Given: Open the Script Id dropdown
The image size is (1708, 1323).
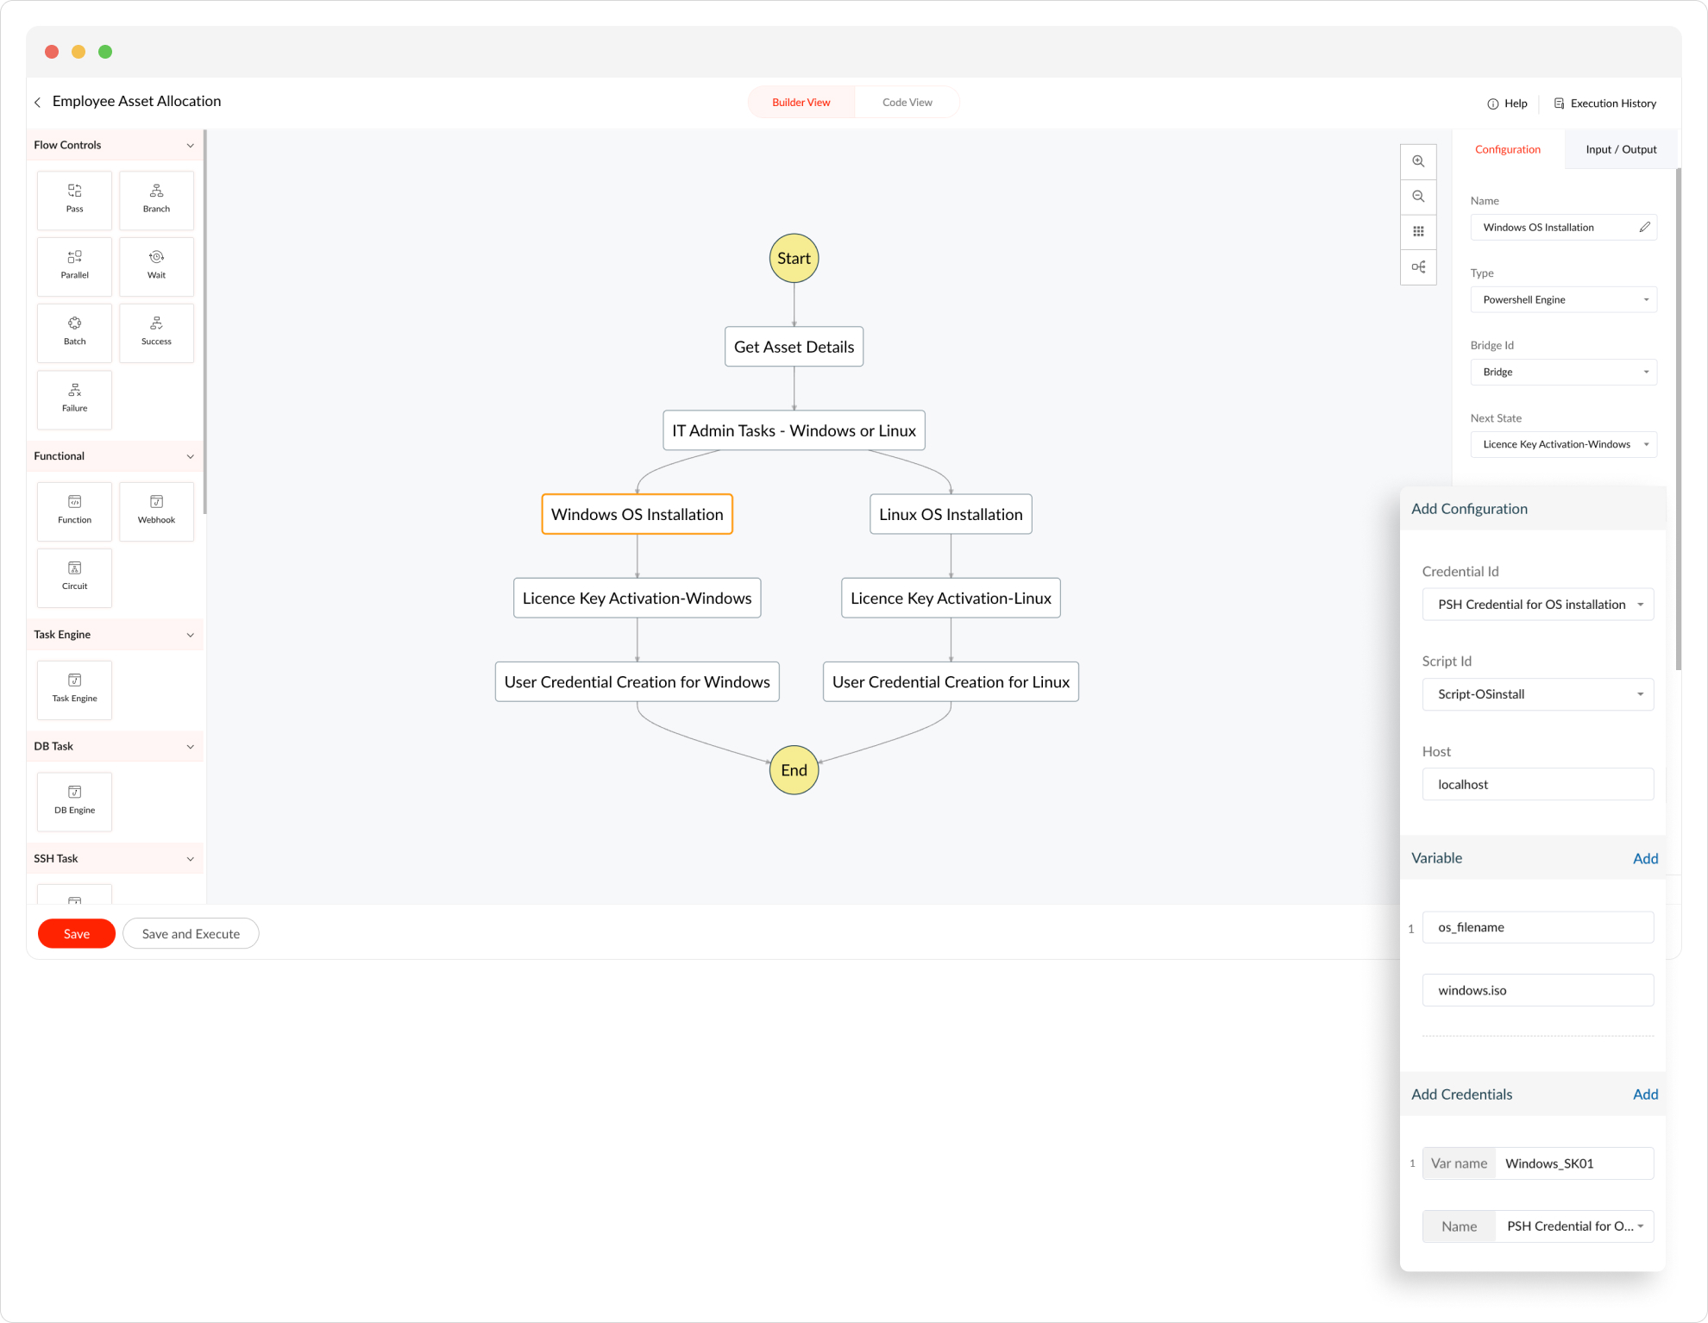Looking at the screenshot, I should coord(1537,694).
